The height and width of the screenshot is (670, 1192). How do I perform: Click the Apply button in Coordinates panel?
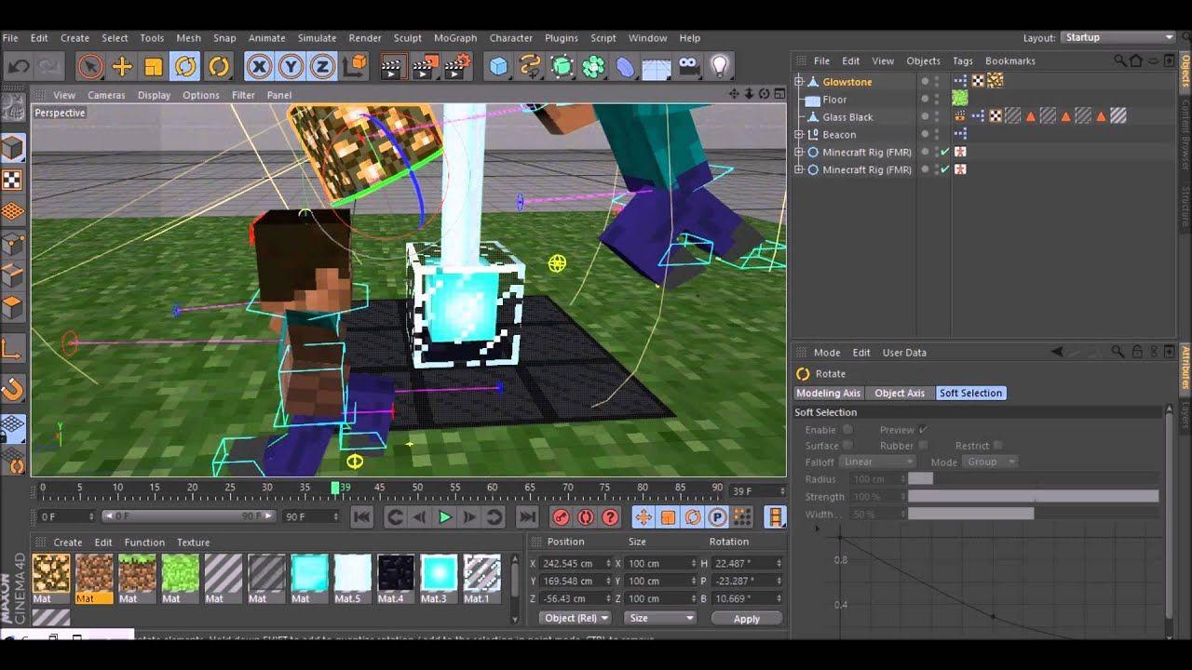745,617
